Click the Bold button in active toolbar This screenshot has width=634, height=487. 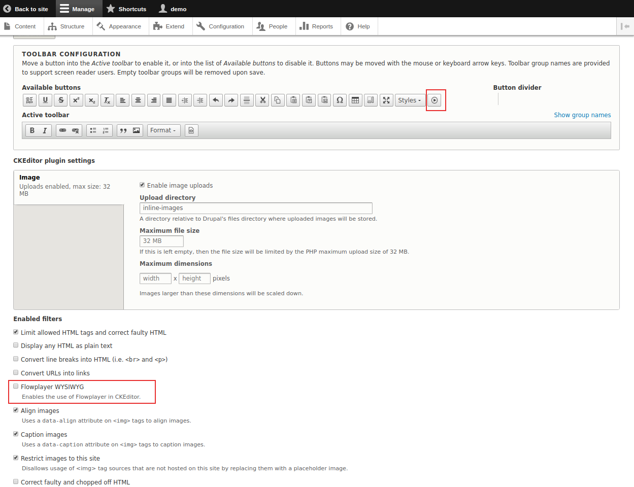tap(32, 131)
